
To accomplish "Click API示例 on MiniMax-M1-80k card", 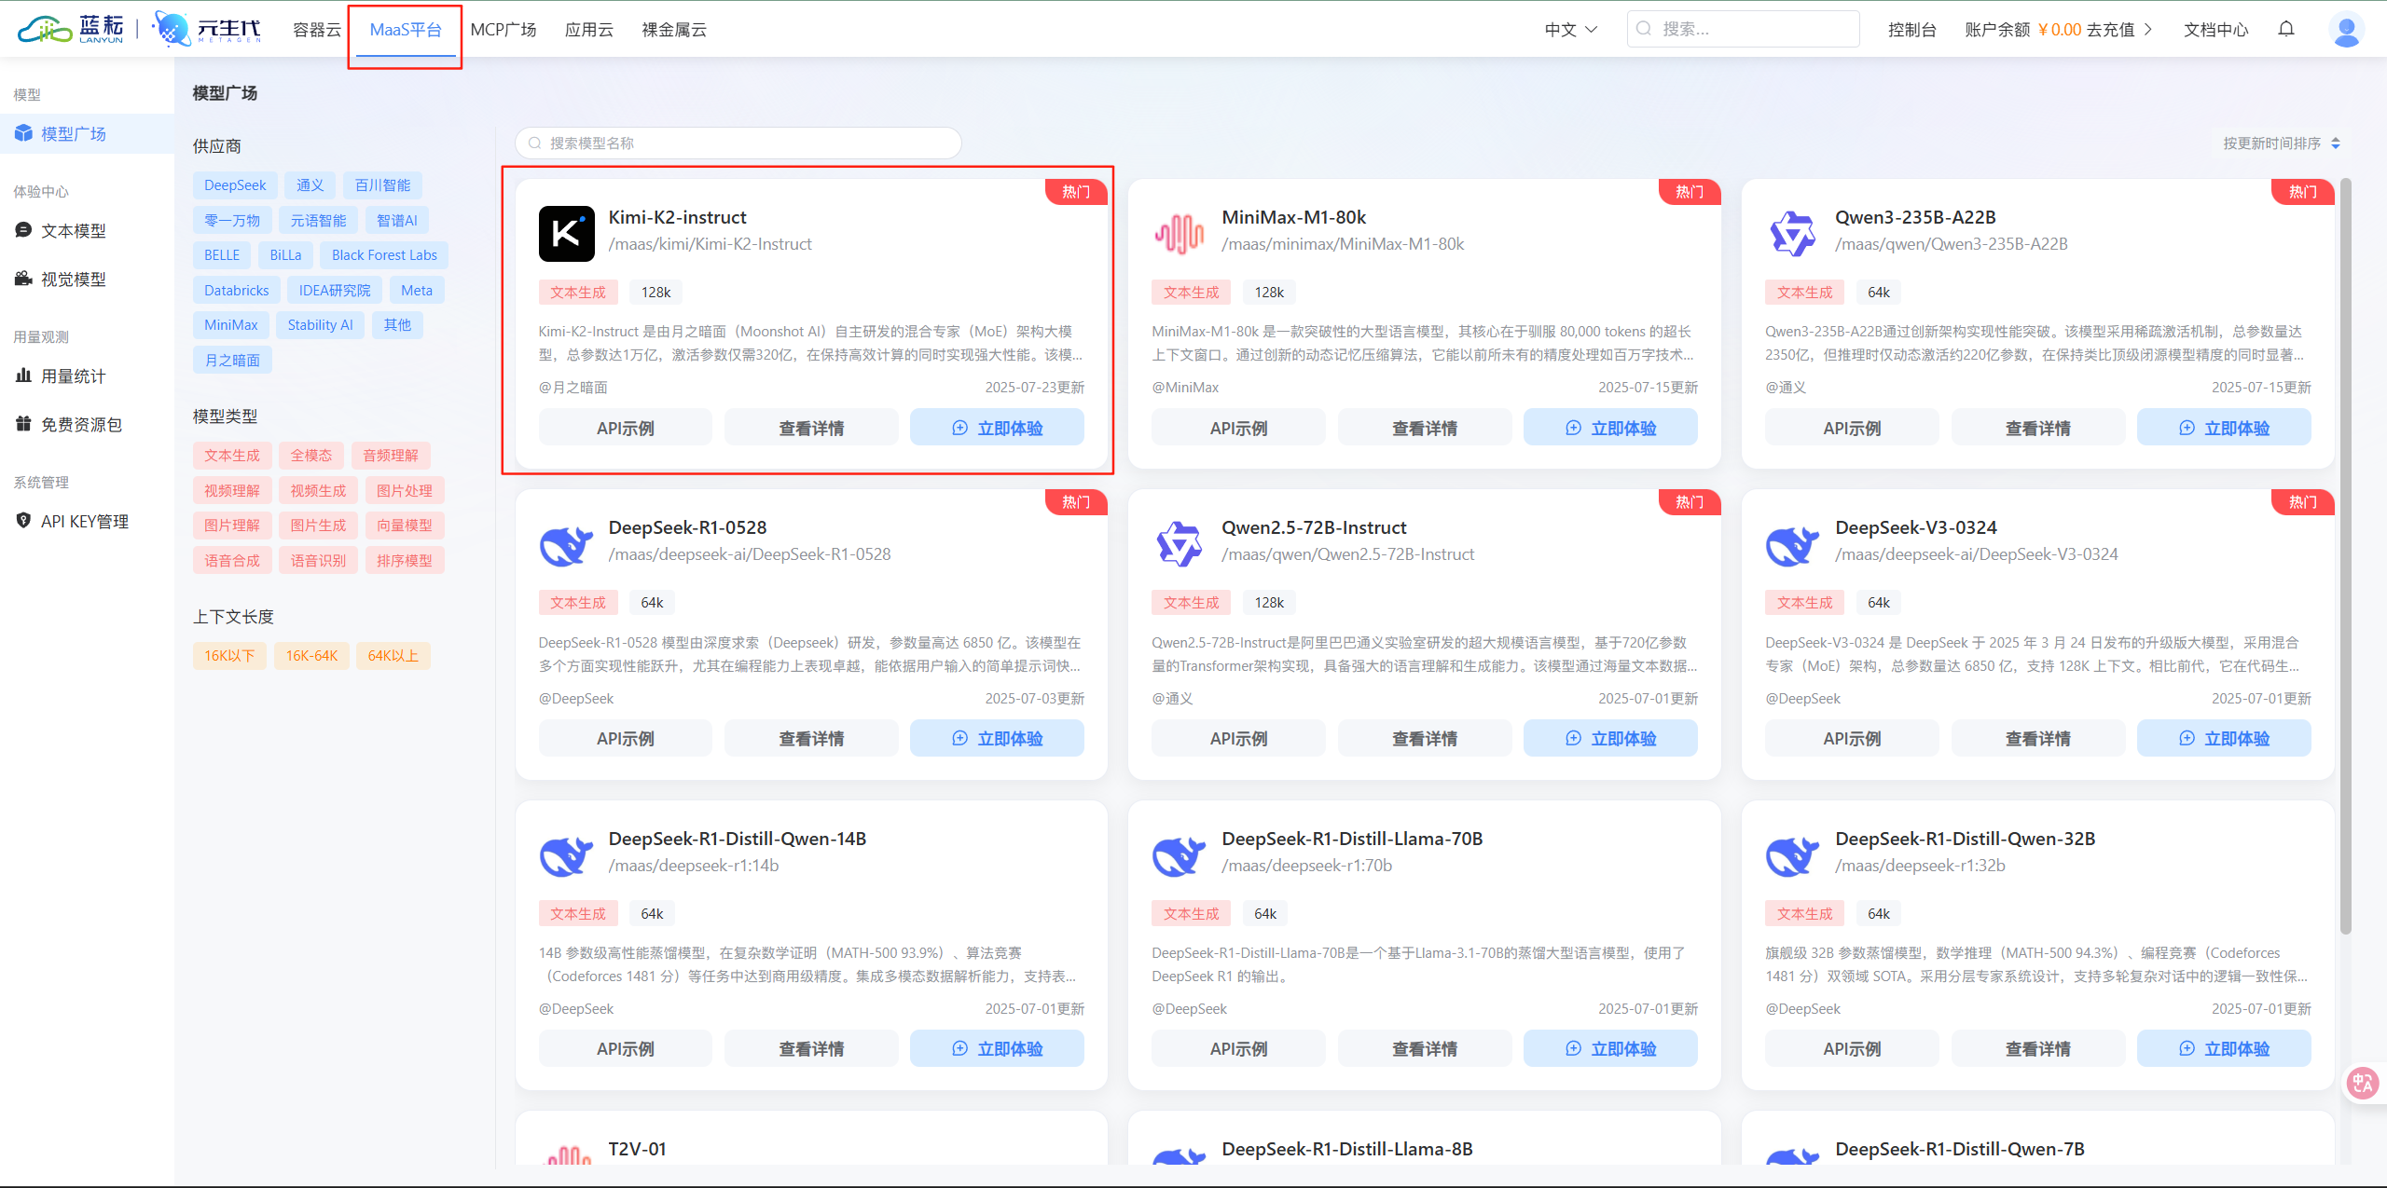I will (x=1238, y=428).
